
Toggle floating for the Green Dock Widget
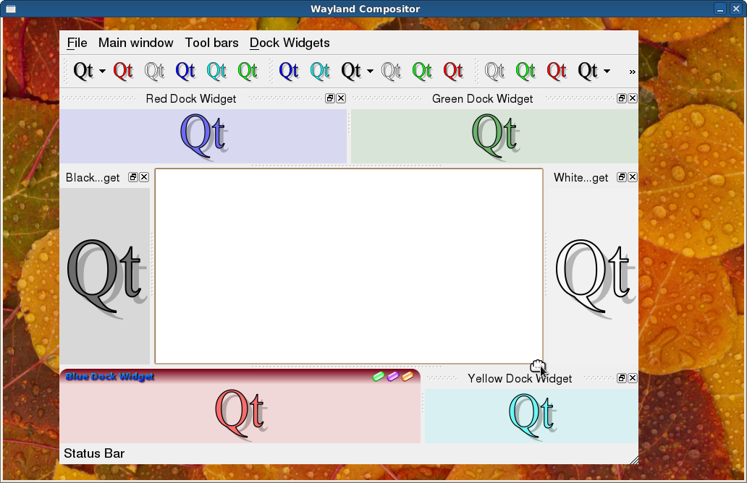pyautogui.click(x=622, y=98)
